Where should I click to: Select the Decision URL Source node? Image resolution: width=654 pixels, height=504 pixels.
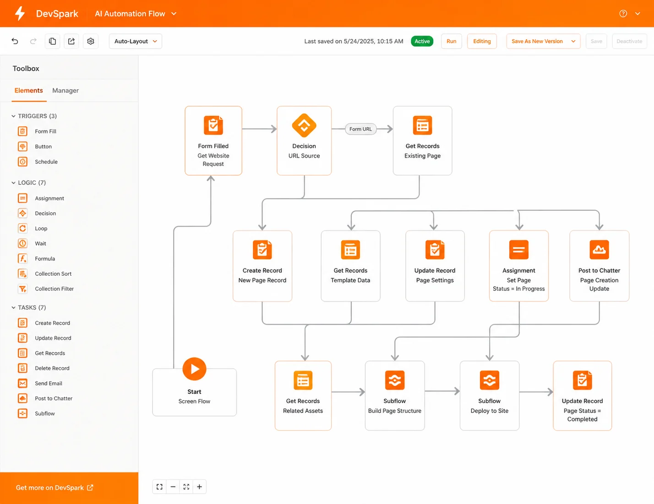coord(304,140)
